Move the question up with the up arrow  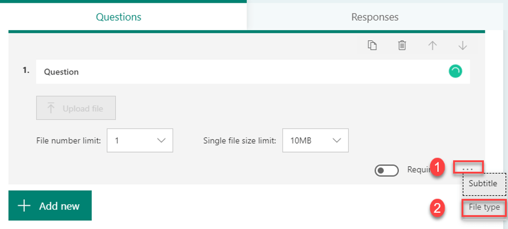point(432,46)
